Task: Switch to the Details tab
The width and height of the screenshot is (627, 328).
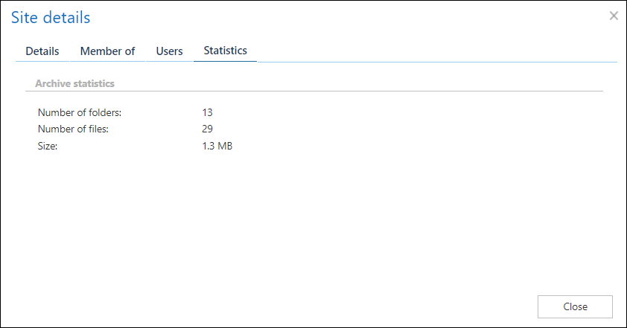Action: click(42, 51)
